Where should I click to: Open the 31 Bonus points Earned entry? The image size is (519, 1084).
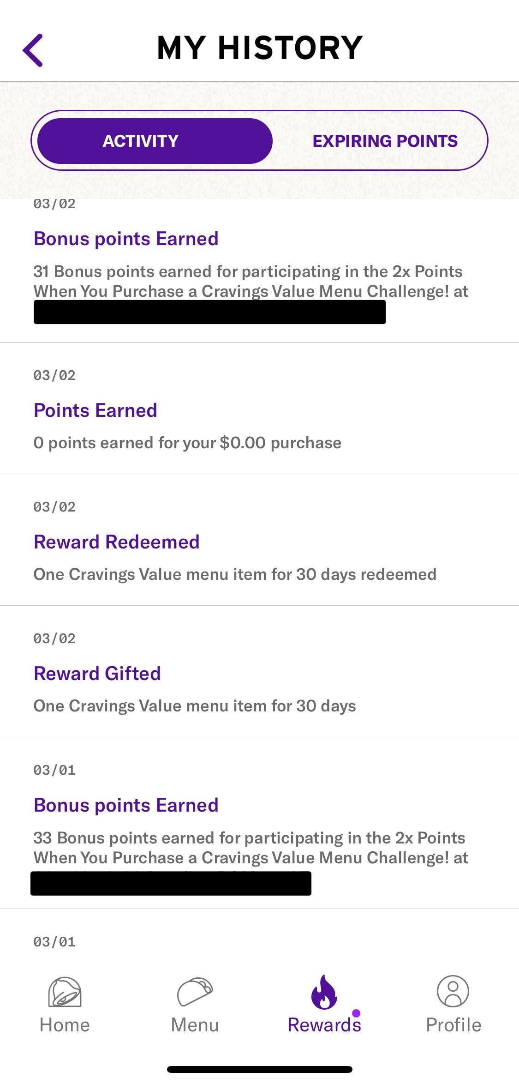(126, 239)
